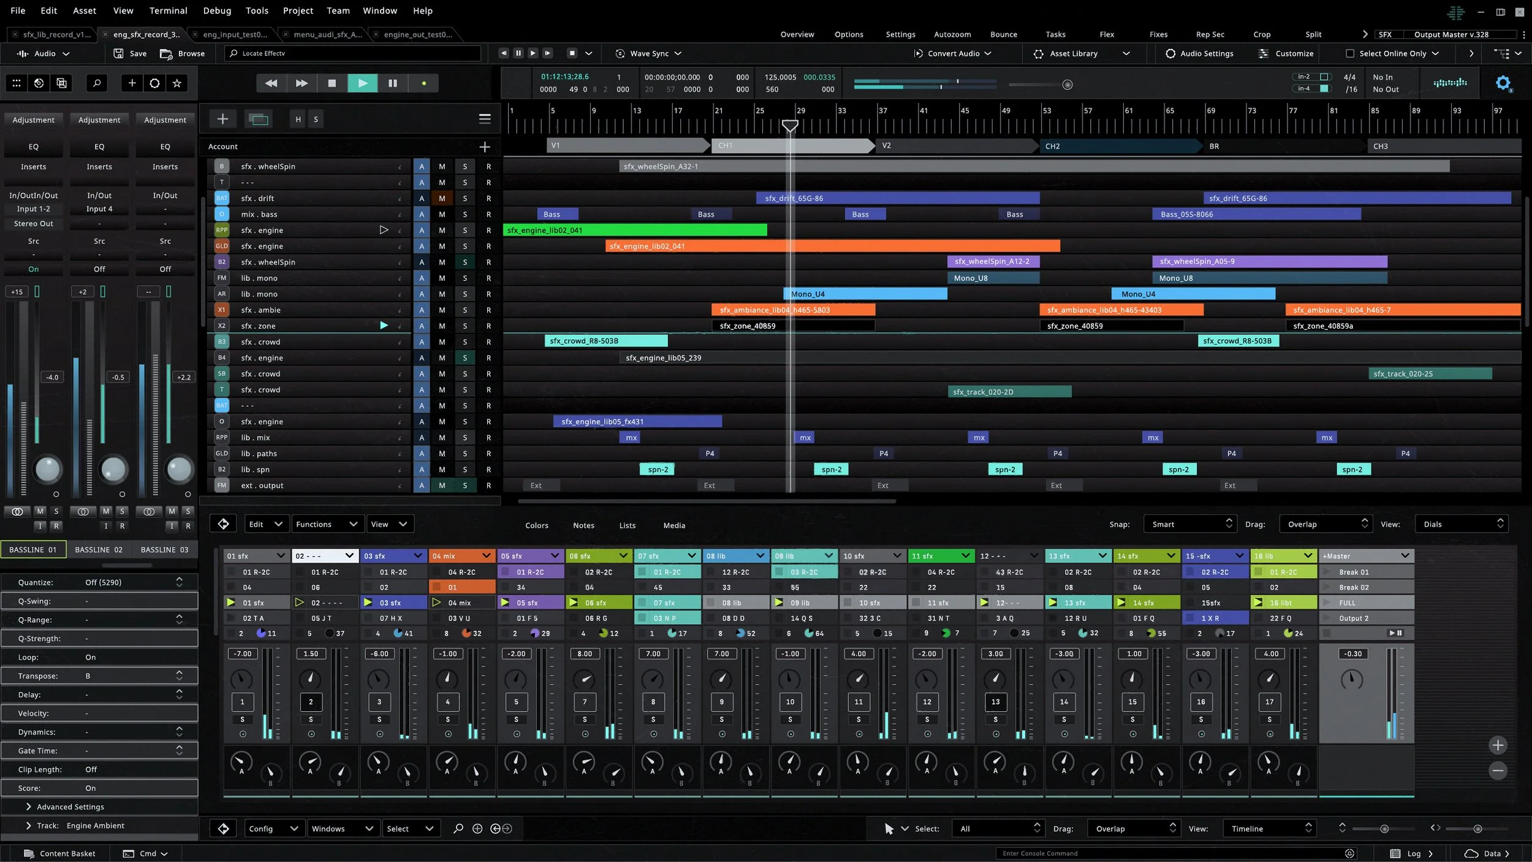Click the blue gear settings icon
1532x862 pixels.
(1503, 83)
